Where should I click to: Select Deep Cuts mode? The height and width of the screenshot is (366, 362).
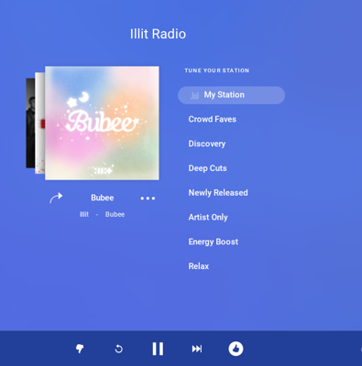(207, 168)
